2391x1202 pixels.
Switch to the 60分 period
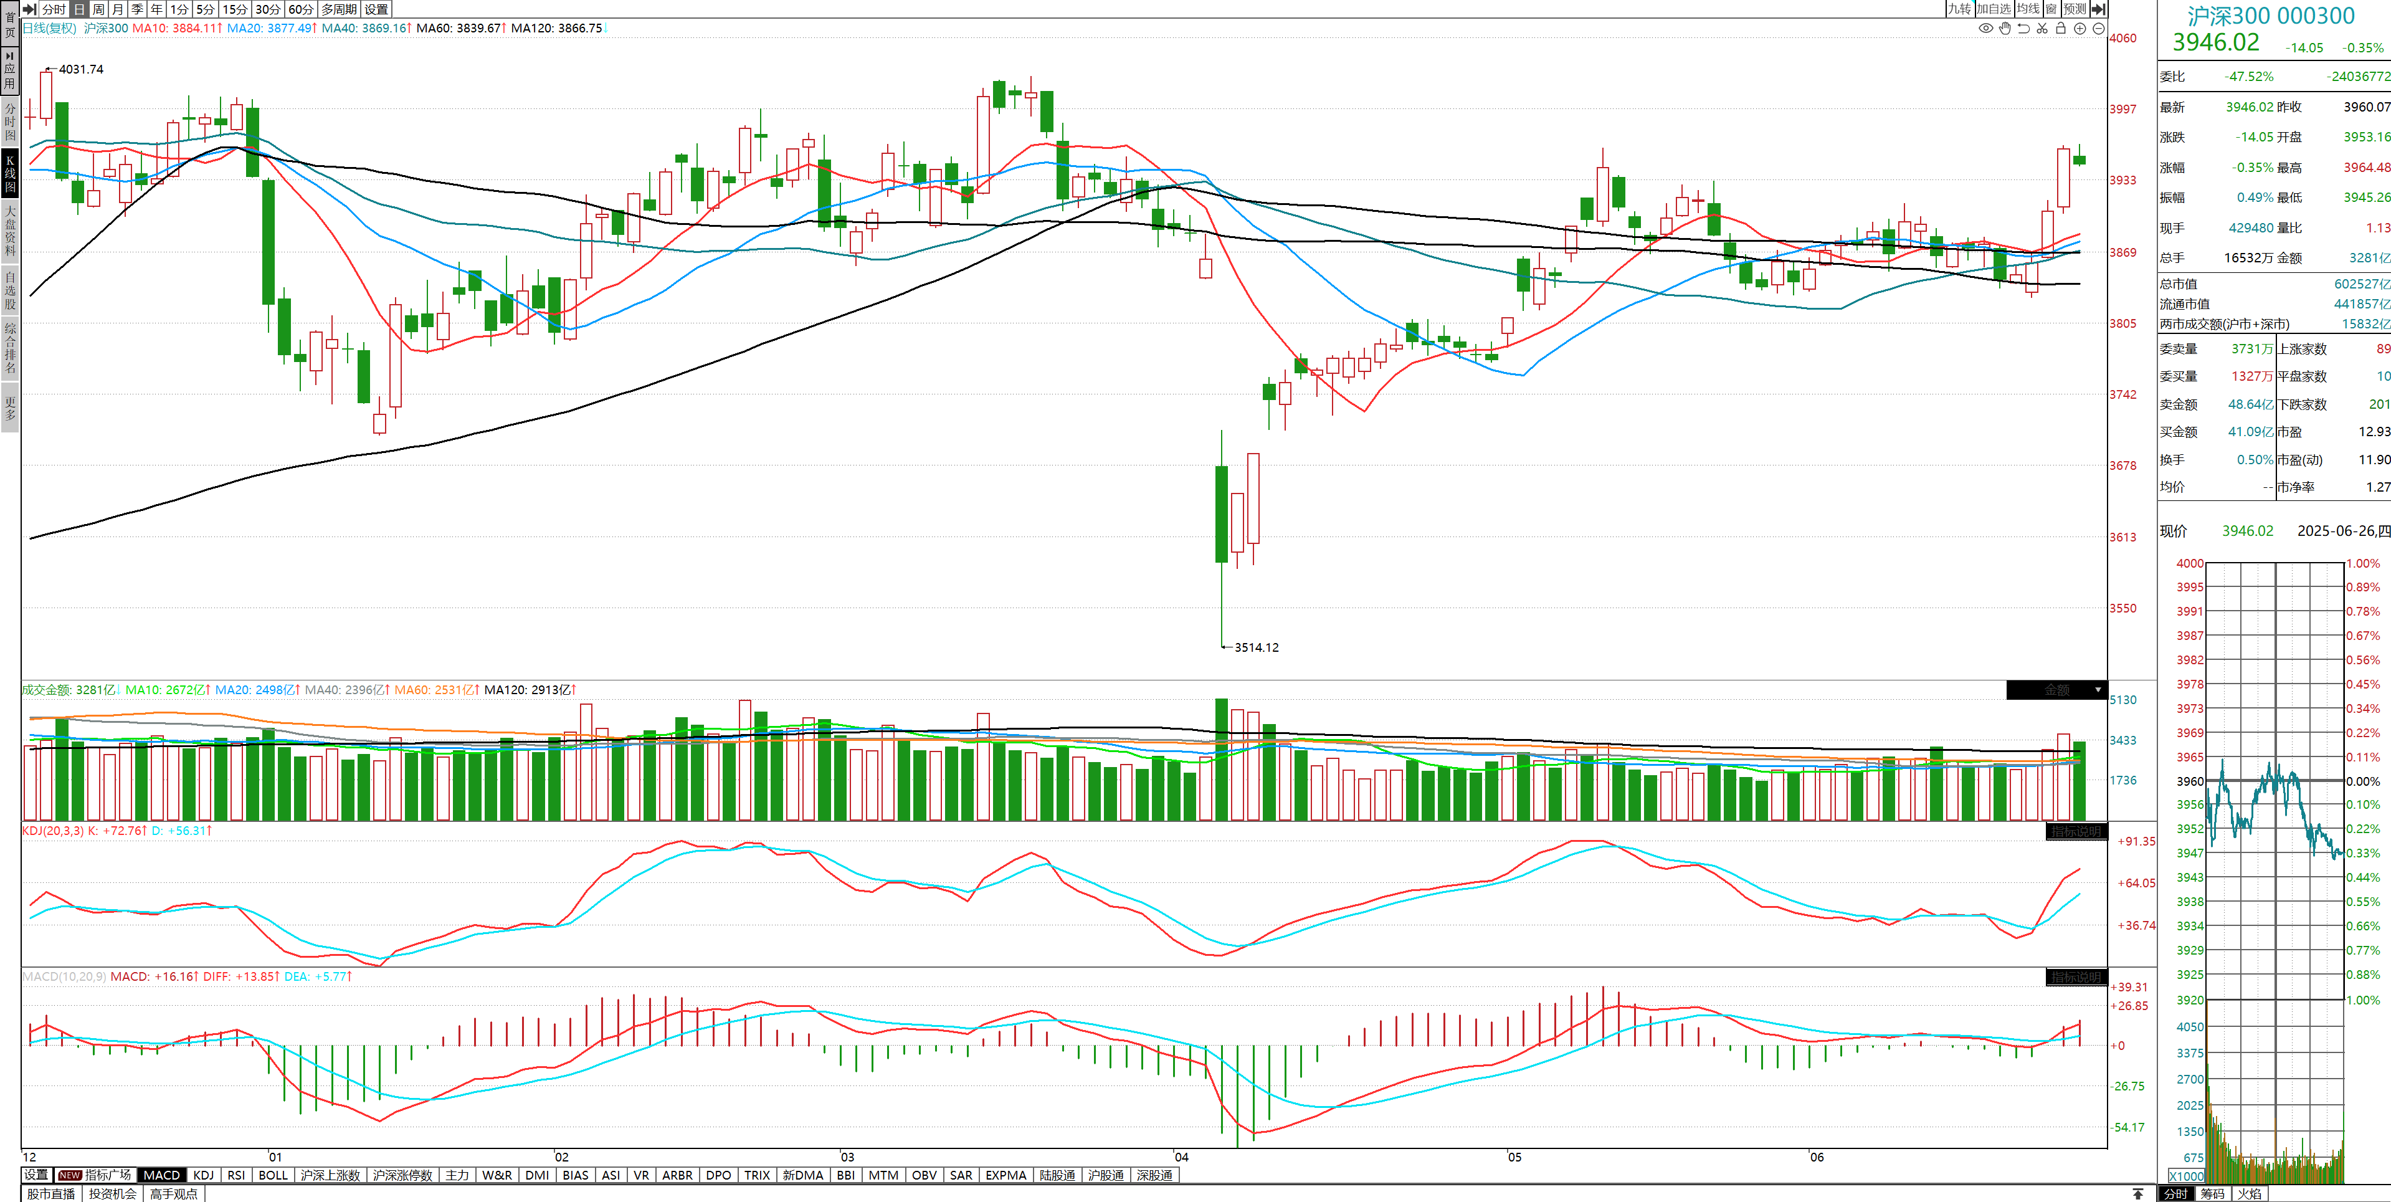click(301, 9)
